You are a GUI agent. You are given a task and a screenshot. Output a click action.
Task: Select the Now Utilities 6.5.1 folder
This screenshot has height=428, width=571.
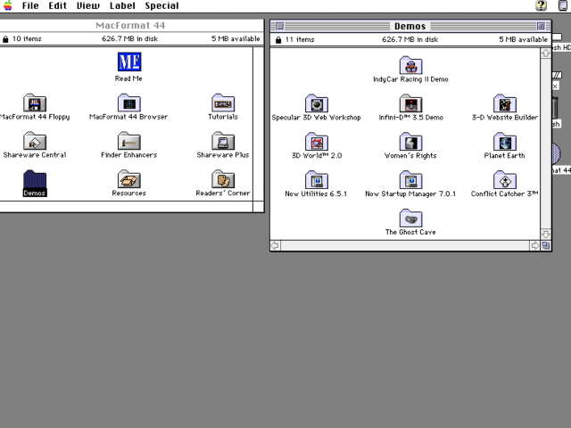317,180
